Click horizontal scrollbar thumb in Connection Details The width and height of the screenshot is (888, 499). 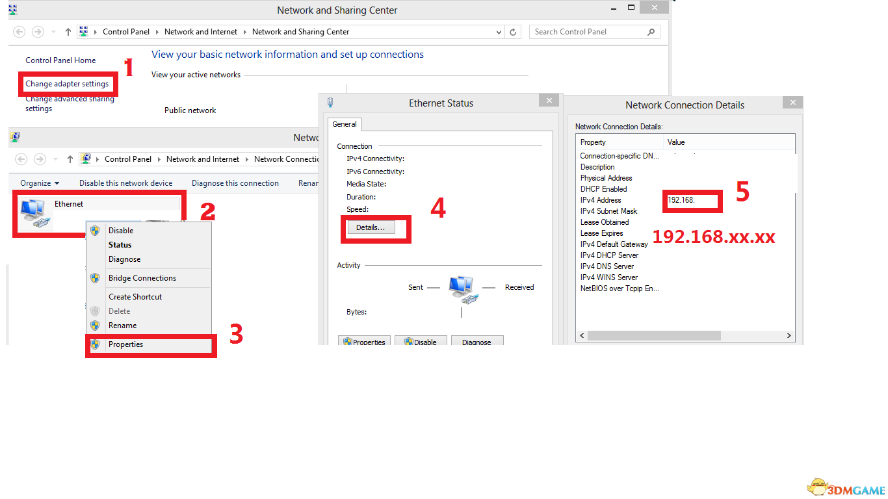point(654,336)
